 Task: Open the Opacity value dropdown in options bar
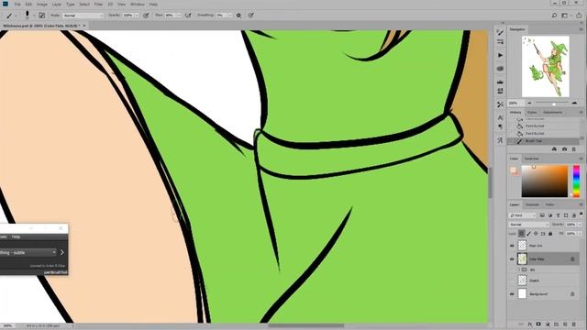[x=137, y=16]
